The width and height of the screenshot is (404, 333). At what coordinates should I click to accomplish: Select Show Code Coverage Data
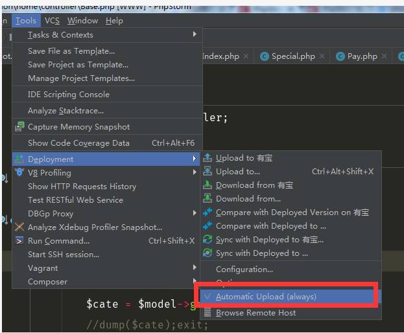point(107,143)
